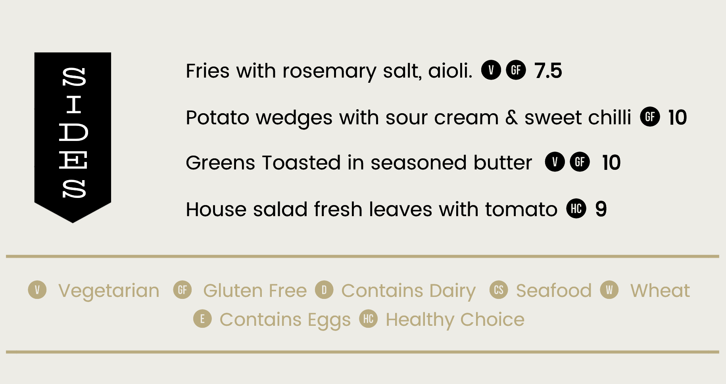Click the V icon beside Greens Toasted
Viewport: 726px width, 384px height.
[555, 162]
